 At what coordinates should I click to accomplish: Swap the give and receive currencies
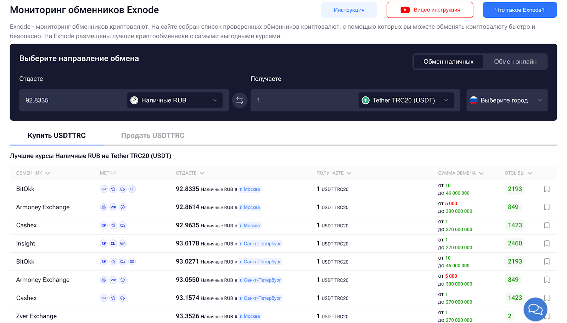(240, 100)
